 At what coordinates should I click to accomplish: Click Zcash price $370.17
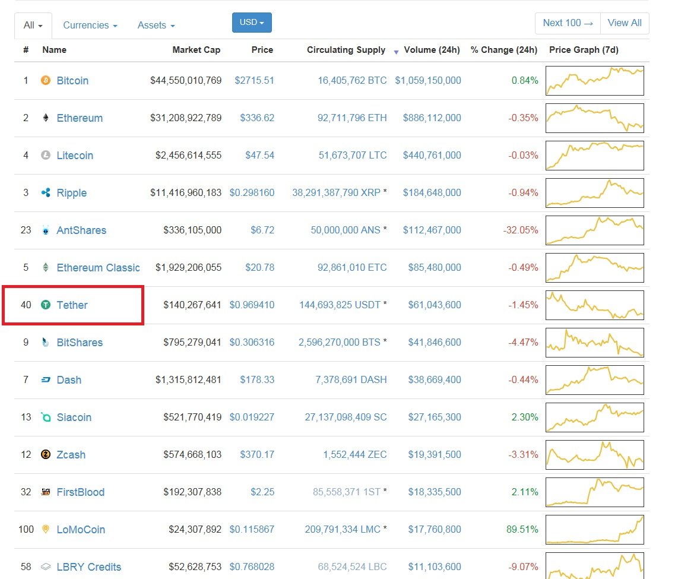click(x=257, y=454)
